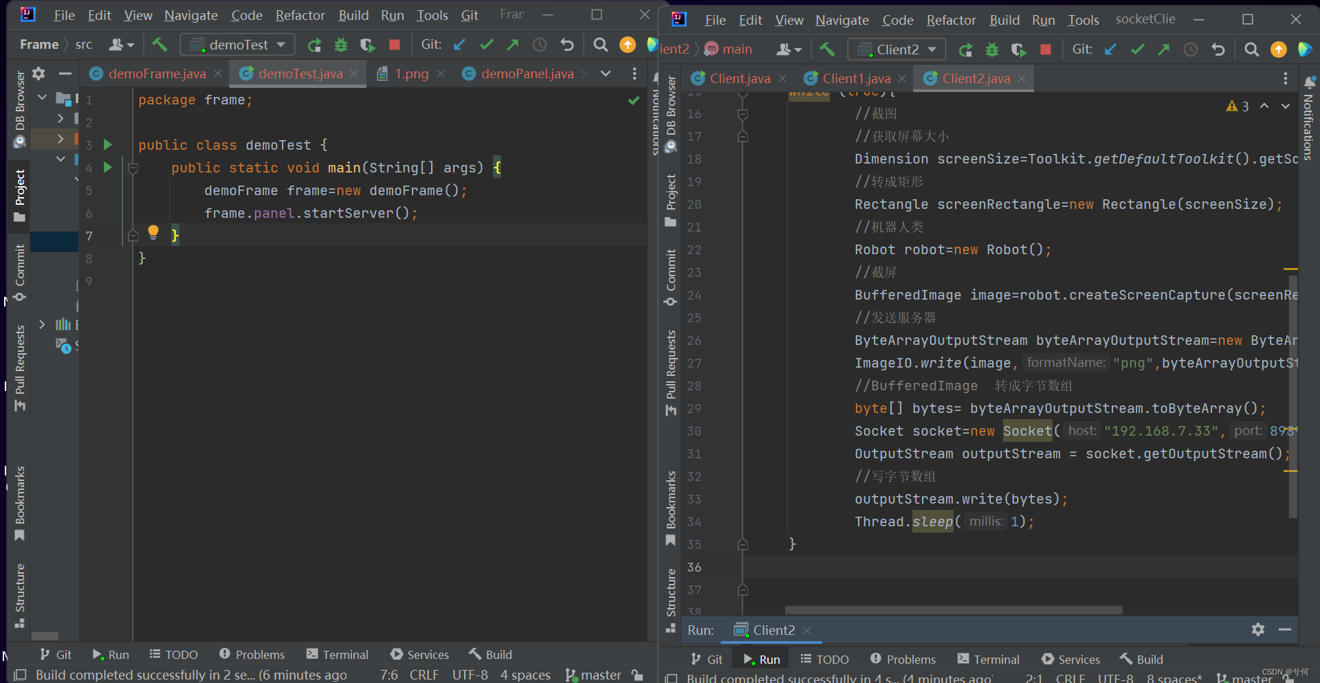Fold main method block at line 4

[133, 168]
